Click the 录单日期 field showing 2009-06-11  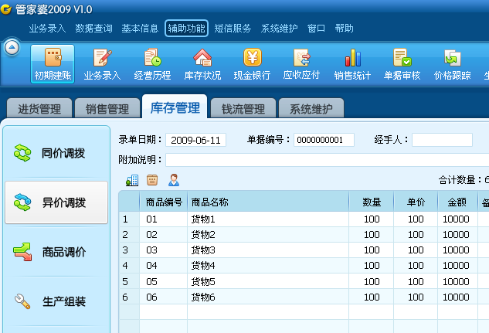tap(196, 140)
